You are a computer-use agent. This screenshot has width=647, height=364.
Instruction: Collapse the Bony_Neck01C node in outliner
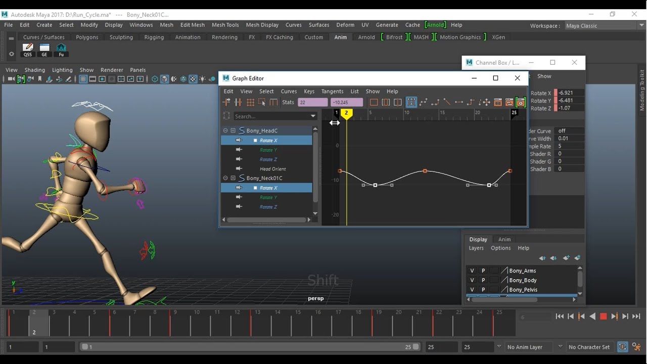225,178
